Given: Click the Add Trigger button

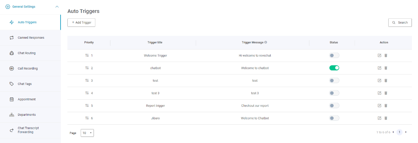Looking at the screenshot, I should coord(81,23).
